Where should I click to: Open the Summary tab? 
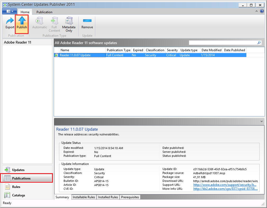click(x=62, y=197)
